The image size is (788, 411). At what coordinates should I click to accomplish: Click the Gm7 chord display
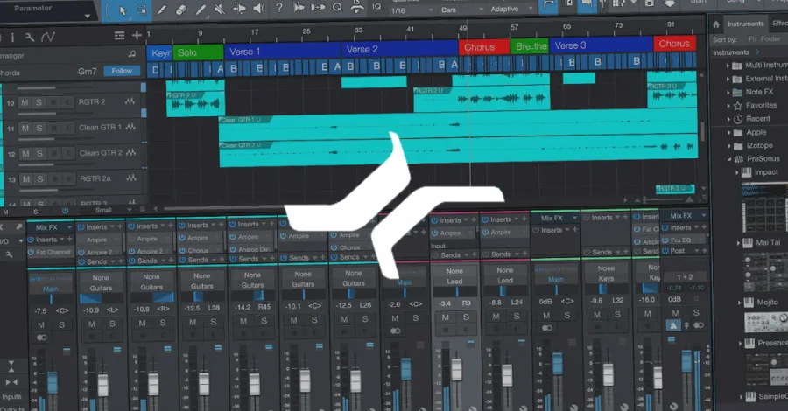tap(87, 71)
